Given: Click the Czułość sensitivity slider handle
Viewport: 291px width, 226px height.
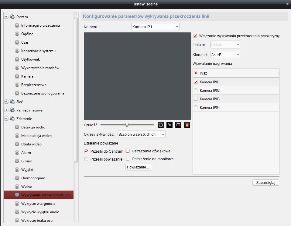Looking at the screenshot, I should point(127,125).
